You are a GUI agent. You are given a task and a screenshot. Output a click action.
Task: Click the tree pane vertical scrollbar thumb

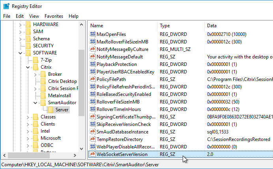(81, 83)
